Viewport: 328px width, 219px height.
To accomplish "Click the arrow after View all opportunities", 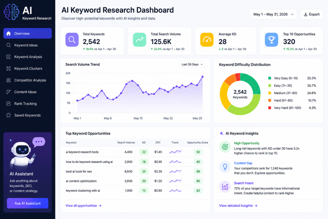I will coord(100,206).
